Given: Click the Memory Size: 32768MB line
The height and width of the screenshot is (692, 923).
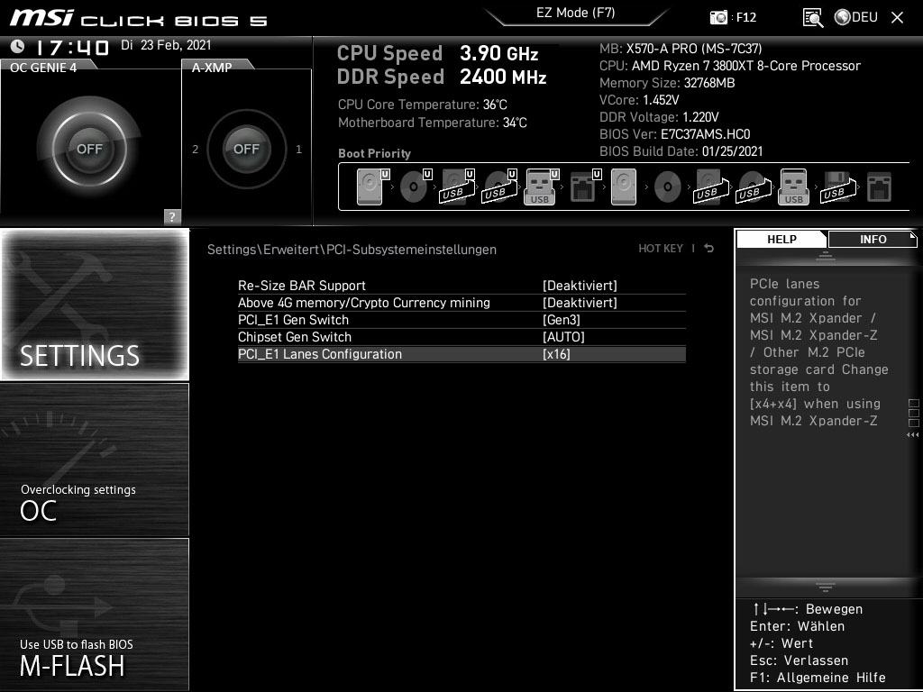Looking at the screenshot, I should click(x=667, y=82).
